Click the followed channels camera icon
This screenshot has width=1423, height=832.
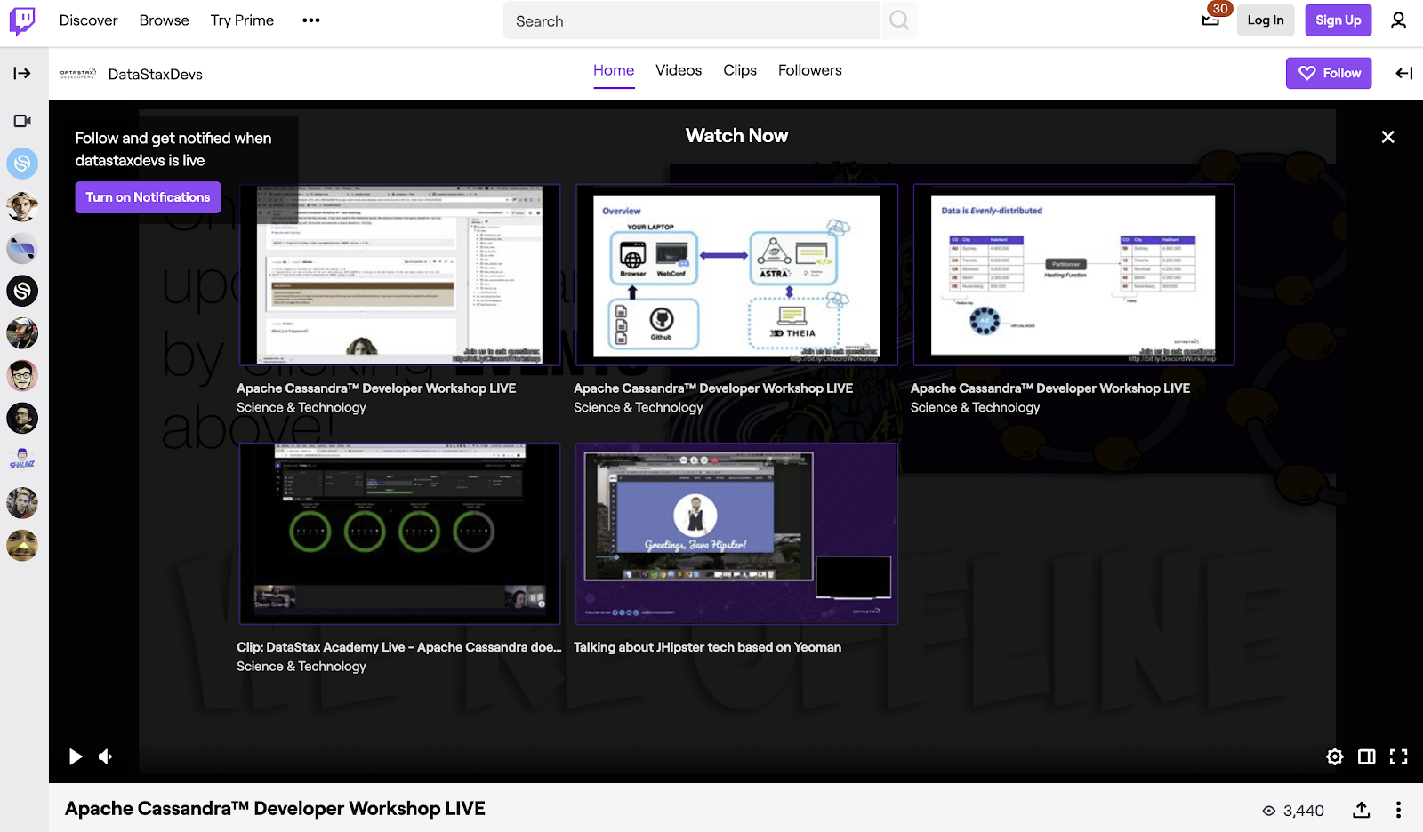point(22,121)
